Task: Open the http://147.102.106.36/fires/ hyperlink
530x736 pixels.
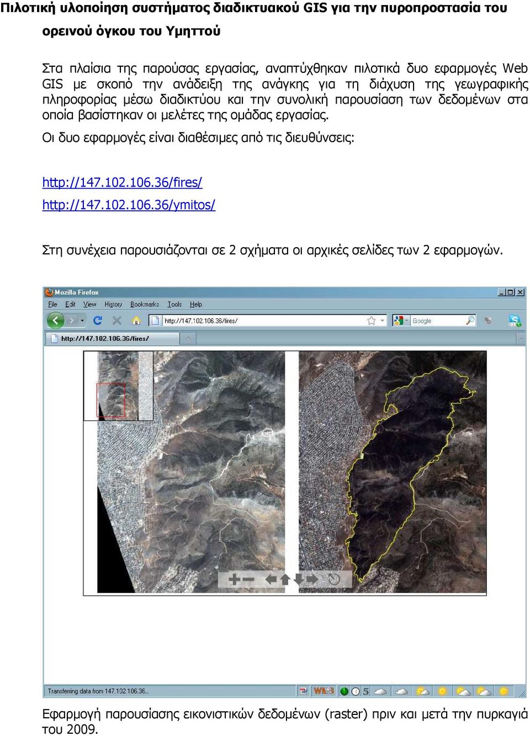Action: point(122,182)
